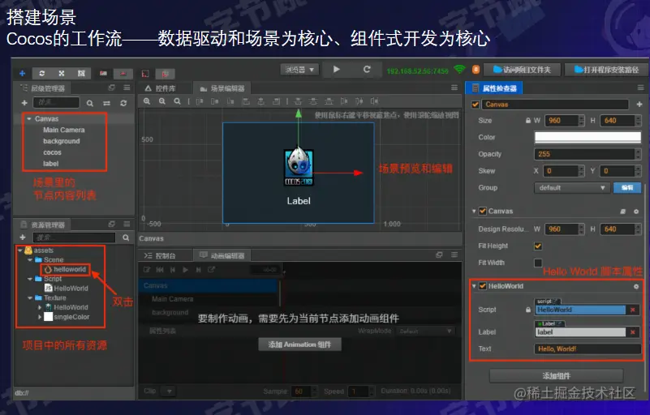650x415 pixels.
Task: Click the hierarchy search-type switch arrows icon
Action: click(106, 103)
